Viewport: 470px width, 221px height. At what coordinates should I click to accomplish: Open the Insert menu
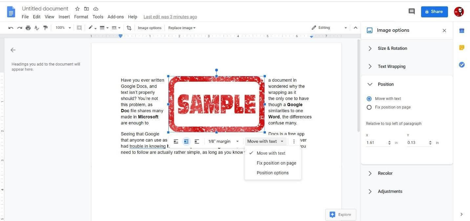(64, 17)
